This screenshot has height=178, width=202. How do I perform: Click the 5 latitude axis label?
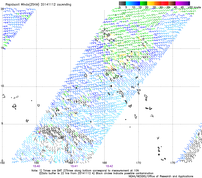[2, 124]
